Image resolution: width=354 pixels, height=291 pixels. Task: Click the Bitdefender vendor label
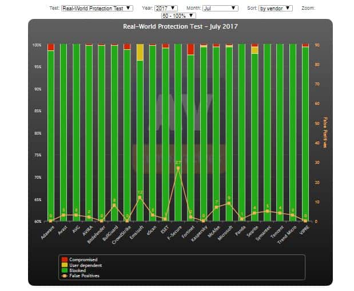click(97, 234)
